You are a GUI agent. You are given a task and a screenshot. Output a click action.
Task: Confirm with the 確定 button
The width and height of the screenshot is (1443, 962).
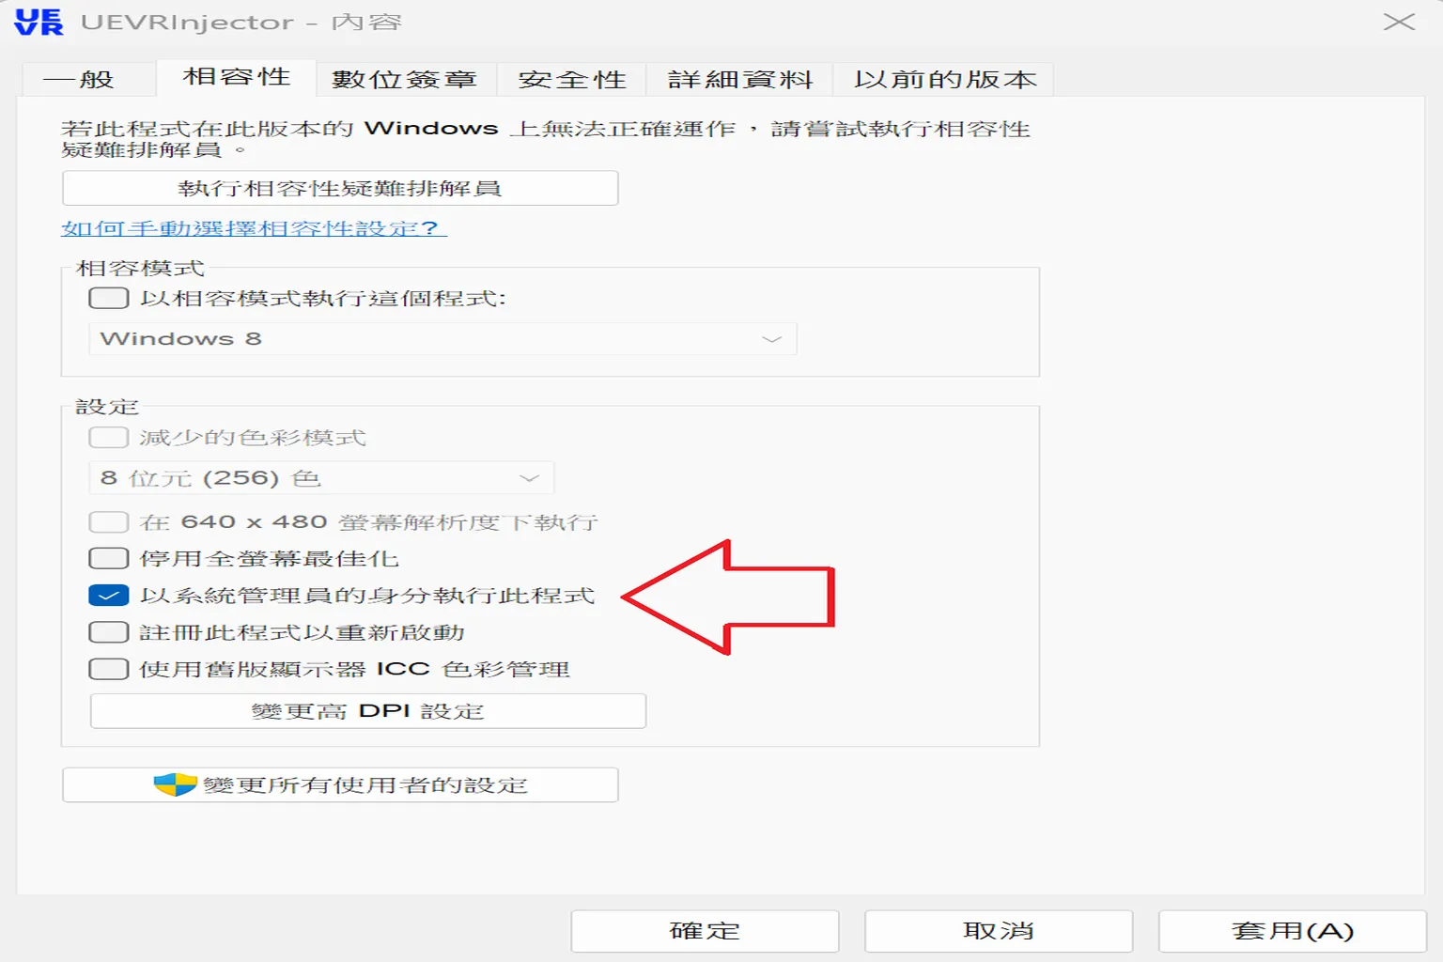pyautogui.click(x=705, y=931)
